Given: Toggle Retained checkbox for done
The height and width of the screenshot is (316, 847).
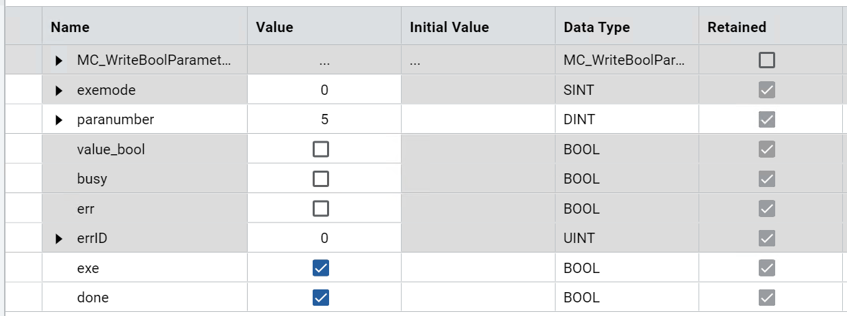Looking at the screenshot, I should coord(767,298).
